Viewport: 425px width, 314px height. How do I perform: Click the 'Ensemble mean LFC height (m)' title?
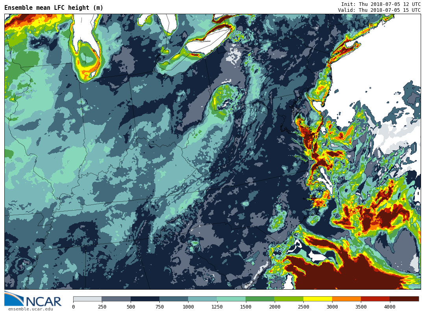[x=54, y=8]
